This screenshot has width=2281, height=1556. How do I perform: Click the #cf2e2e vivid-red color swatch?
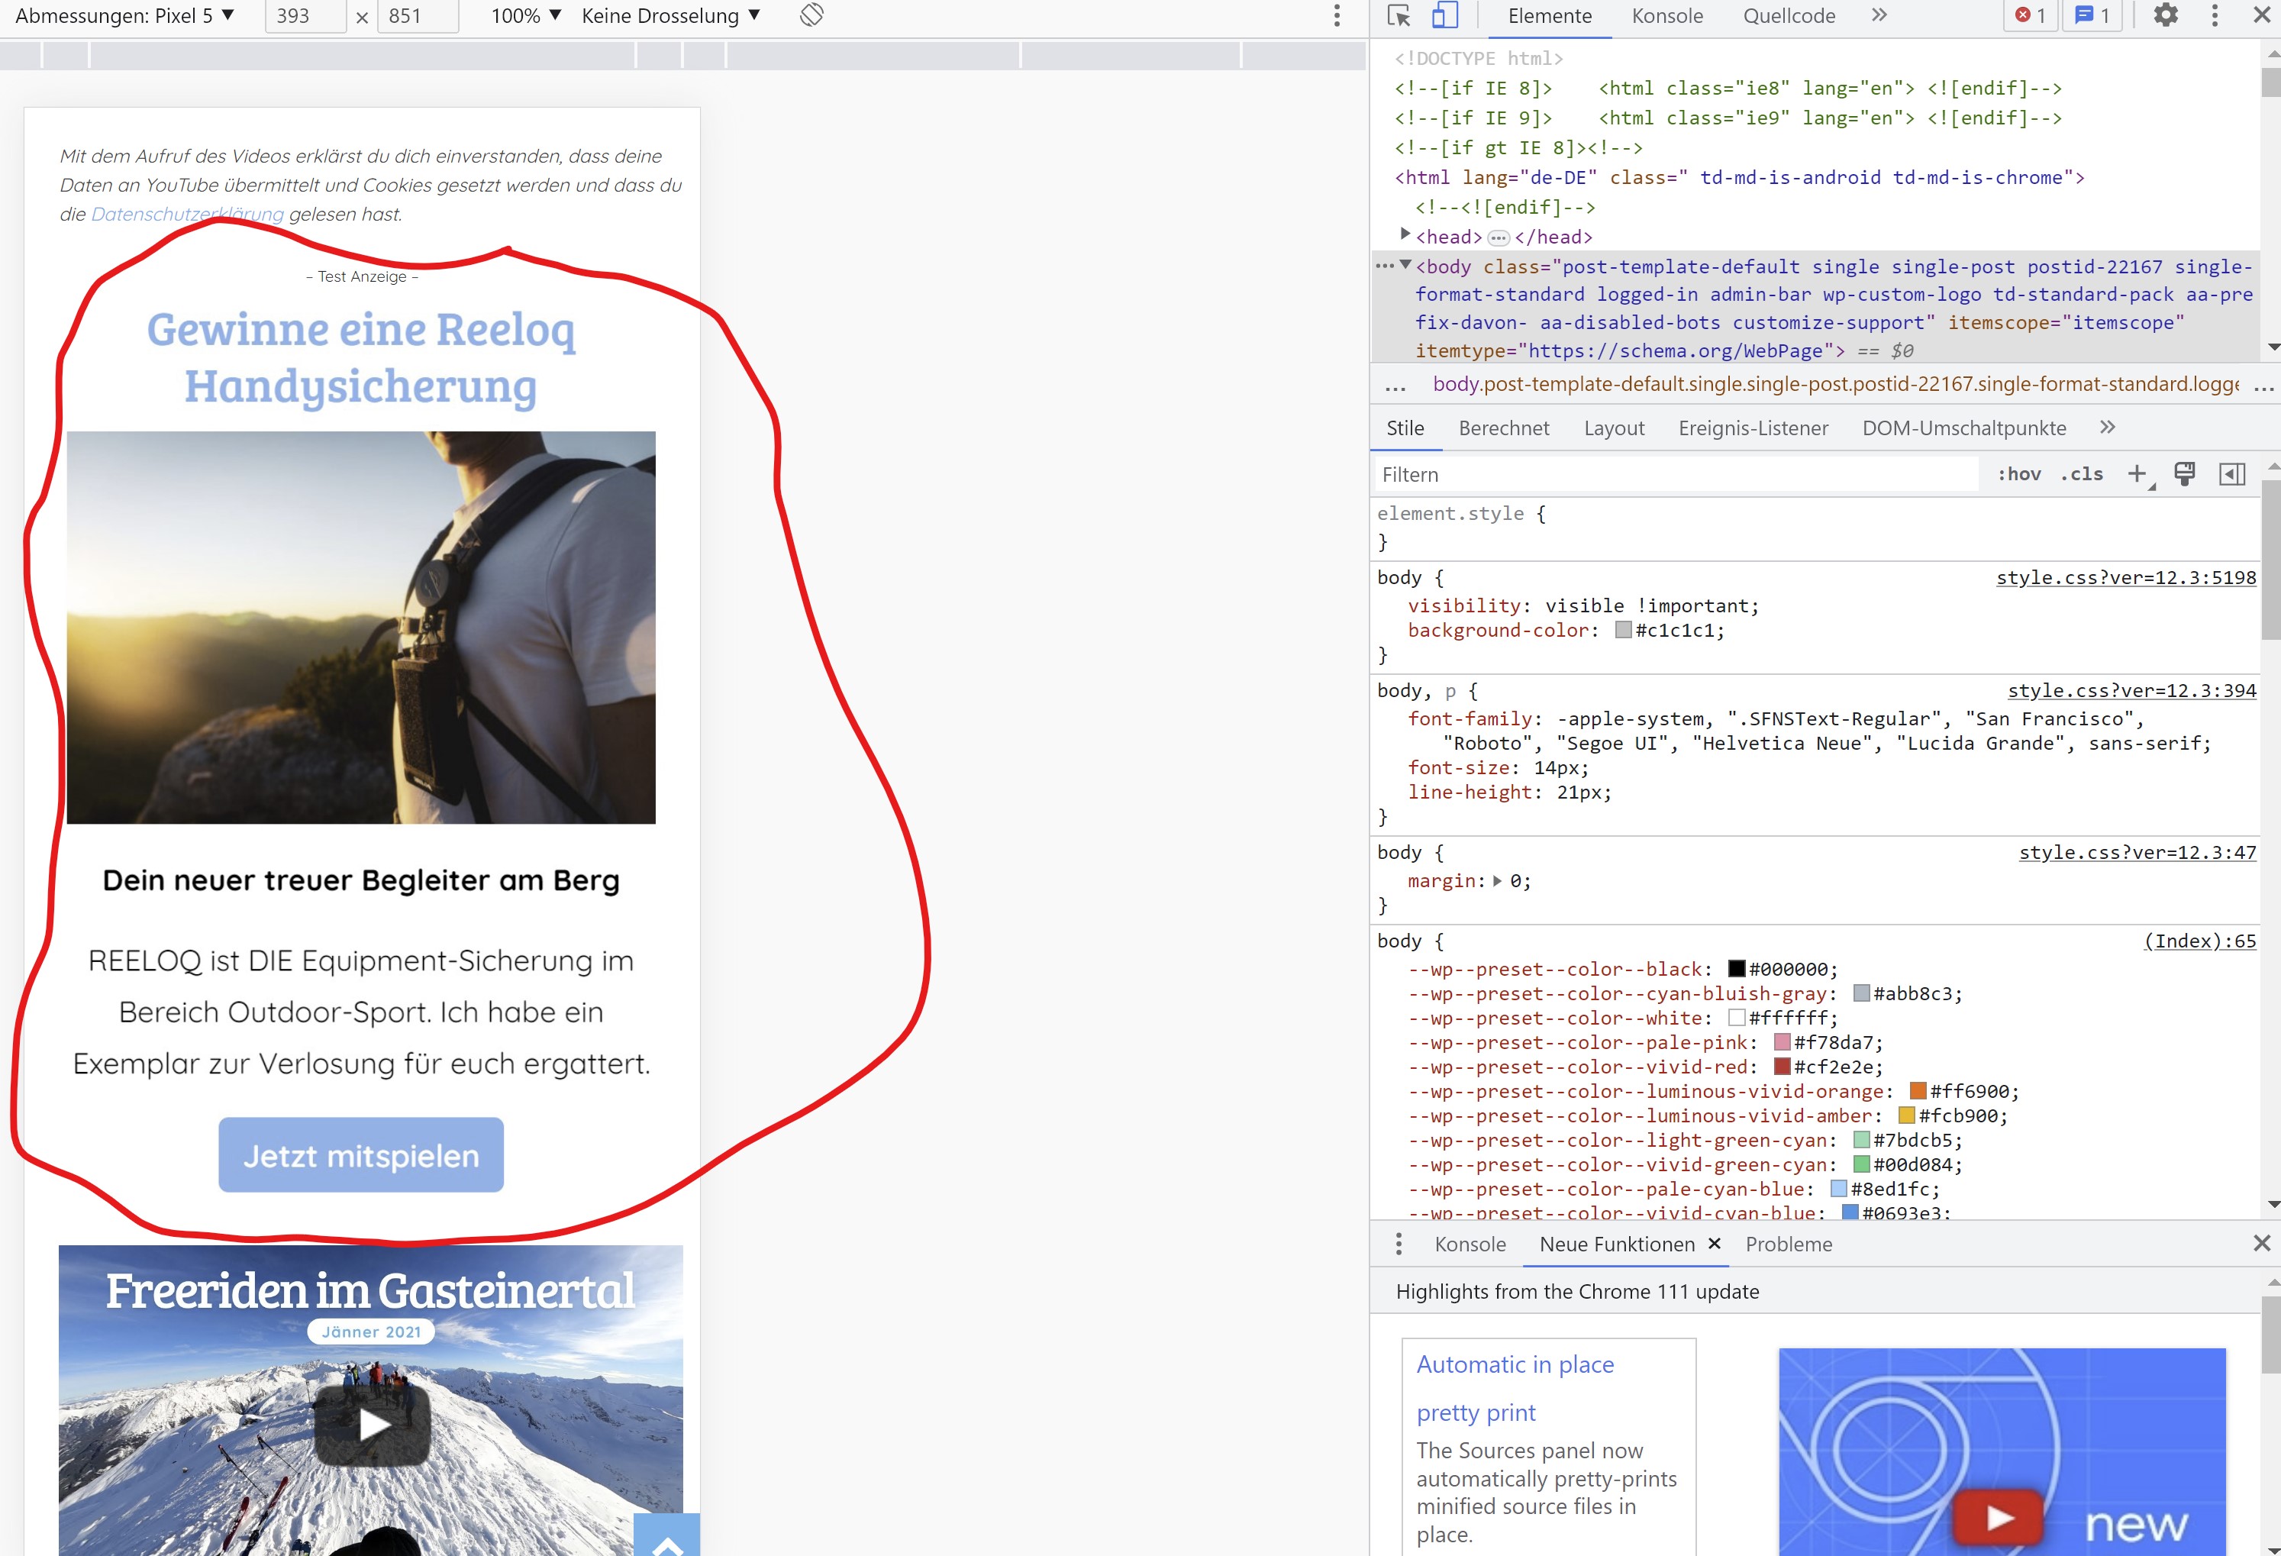(x=1783, y=1066)
